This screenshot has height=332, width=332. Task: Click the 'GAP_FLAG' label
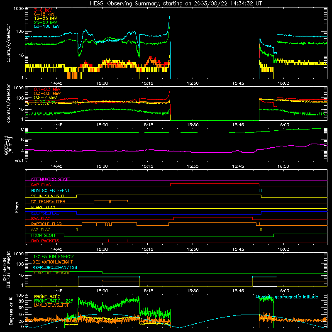41,185
